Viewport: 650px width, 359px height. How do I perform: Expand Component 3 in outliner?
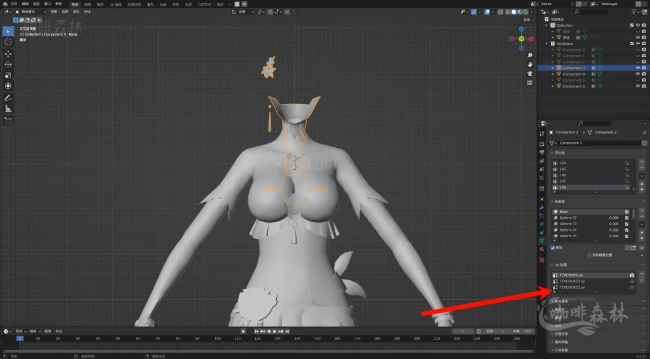point(553,68)
